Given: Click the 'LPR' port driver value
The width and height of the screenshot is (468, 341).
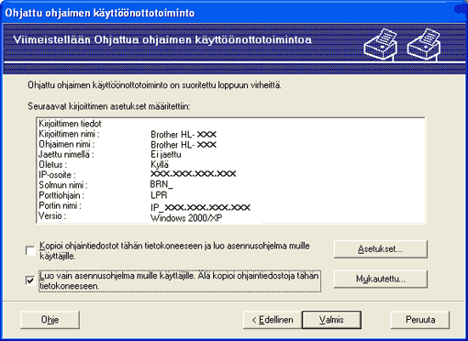Looking at the screenshot, I should [159, 195].
